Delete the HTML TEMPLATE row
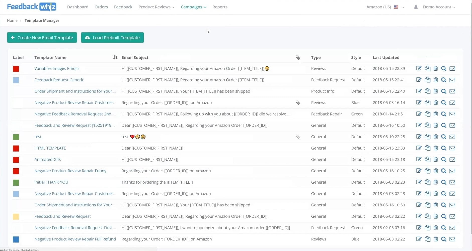The width and height of the screenshot is (472, 251). pos(436,148)
